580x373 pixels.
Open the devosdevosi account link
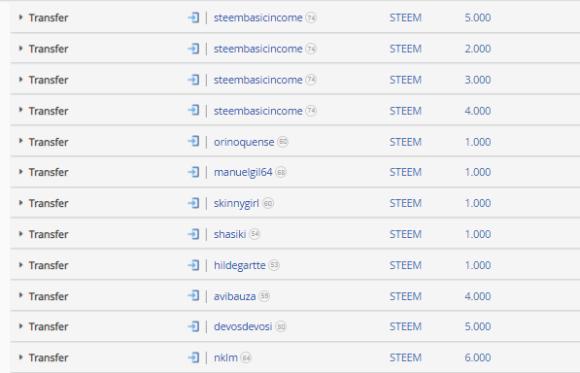tap(243, 326)
